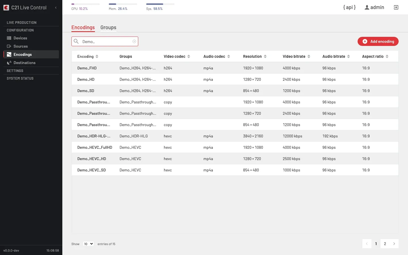Image resolution: width=408 pixels, height=255 pixels.
Task: Open the entries-per-page dropdown
Action: [88, 244]
